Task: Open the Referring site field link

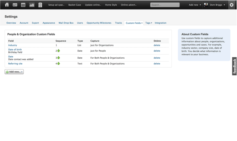Action: point(15,63)
